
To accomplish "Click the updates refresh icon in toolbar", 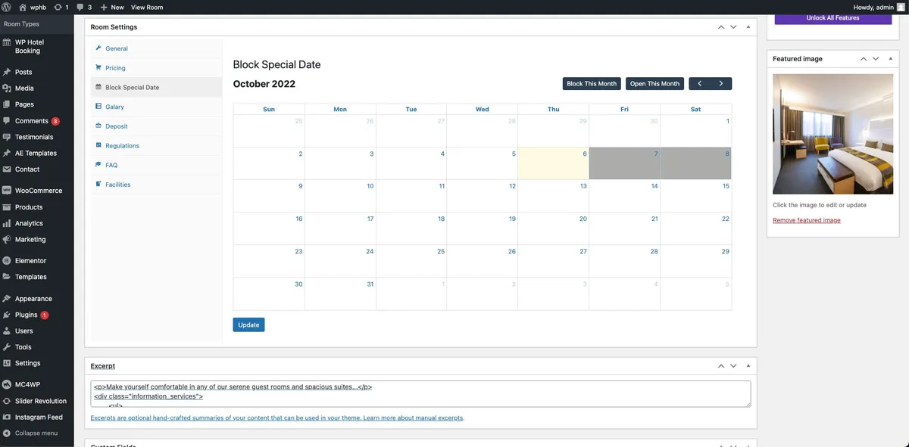I will (x=58, y=7).
